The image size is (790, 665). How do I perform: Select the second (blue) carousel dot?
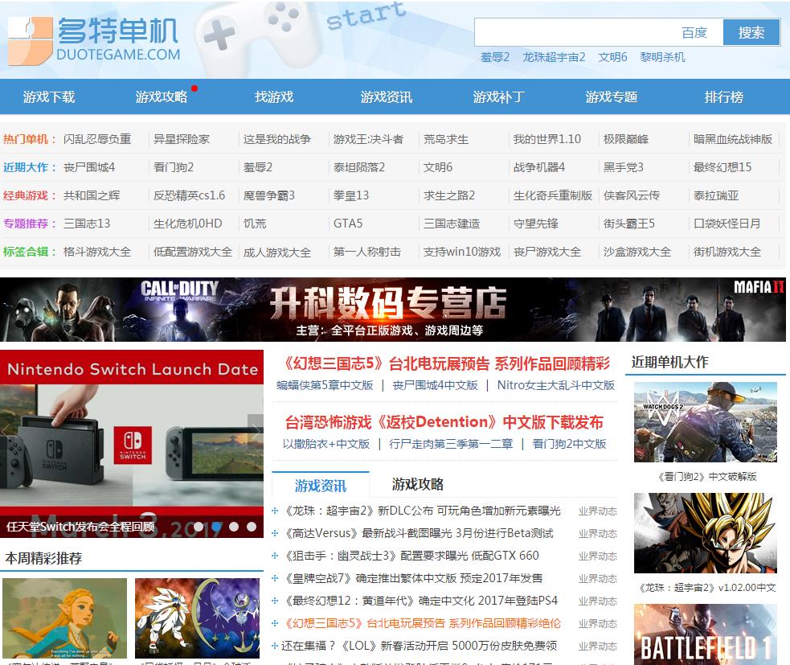click(x=217, y=527)
